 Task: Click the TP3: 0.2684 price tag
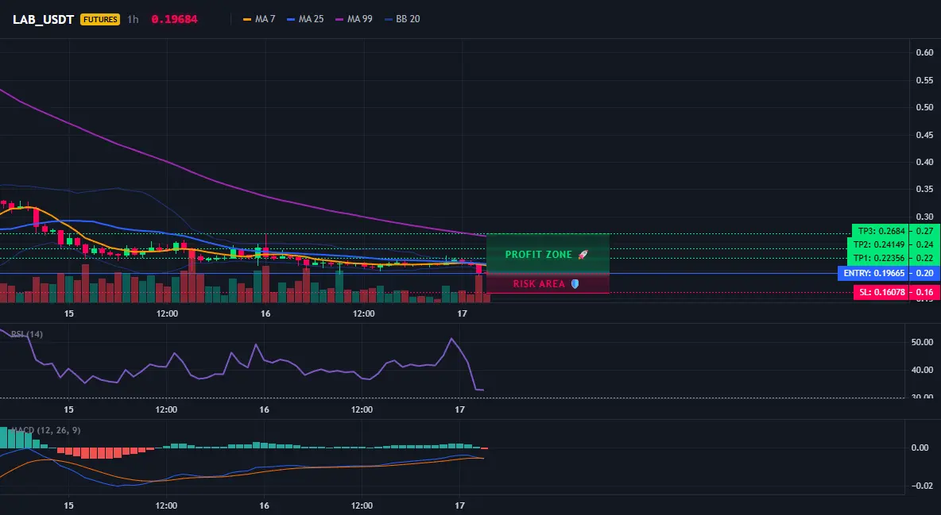[x=880, y=231]
